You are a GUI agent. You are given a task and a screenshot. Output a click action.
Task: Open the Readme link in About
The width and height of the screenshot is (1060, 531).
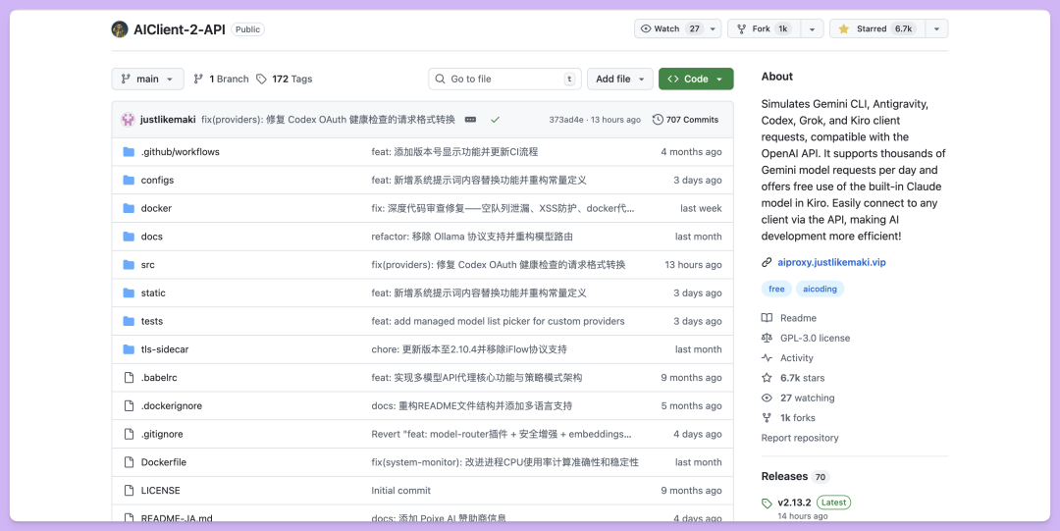[x=798, y=318]
